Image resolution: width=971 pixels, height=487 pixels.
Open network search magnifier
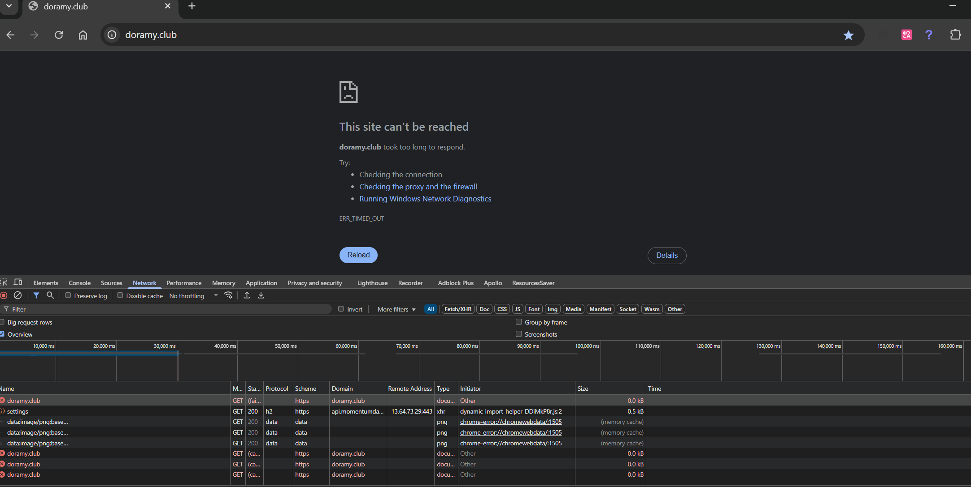(x=50, y=295)
